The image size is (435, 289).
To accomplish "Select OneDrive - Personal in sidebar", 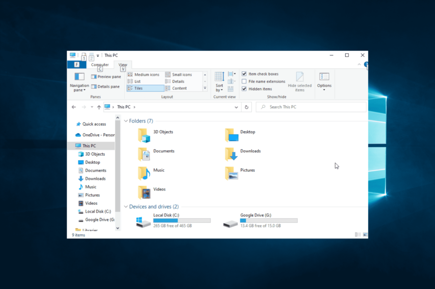I will (95, 135).
